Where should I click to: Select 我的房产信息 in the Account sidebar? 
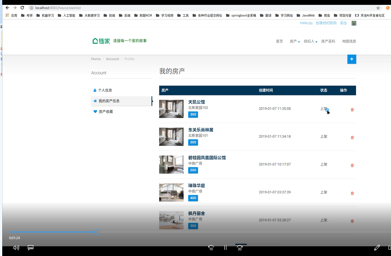pos(122,101)
